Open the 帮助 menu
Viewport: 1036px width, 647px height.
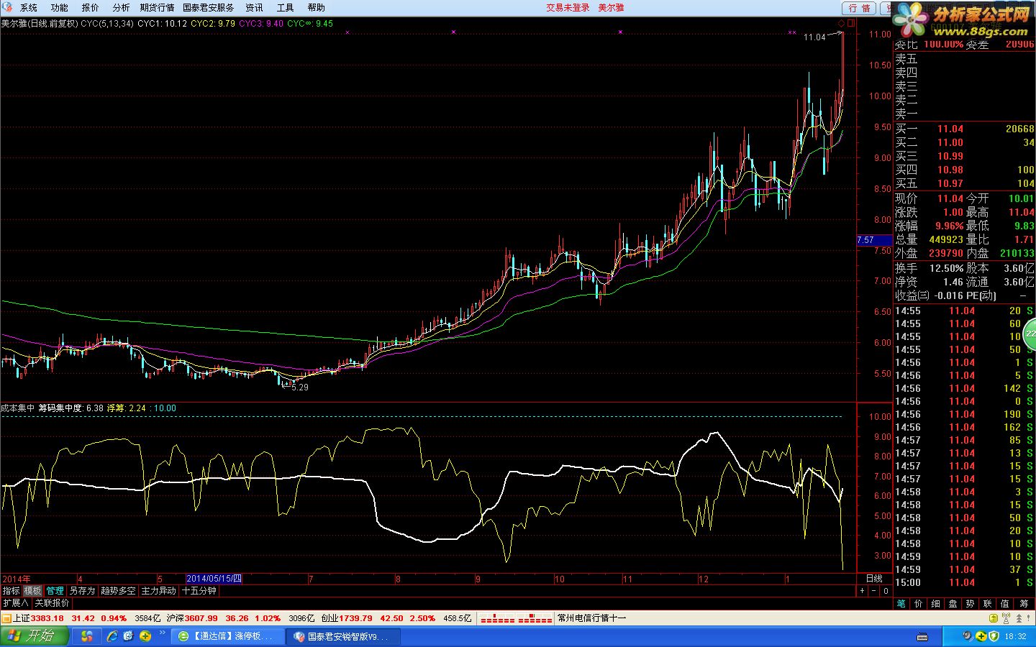(x=316, y=7)
